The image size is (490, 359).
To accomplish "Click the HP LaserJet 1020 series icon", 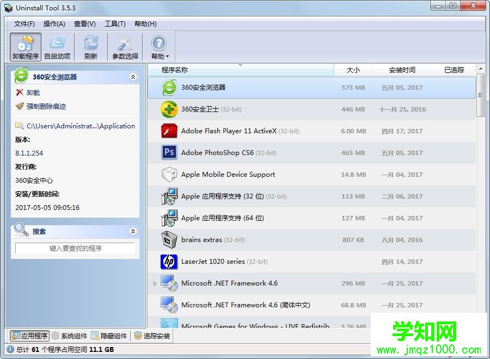I will (x=168, y=262).
